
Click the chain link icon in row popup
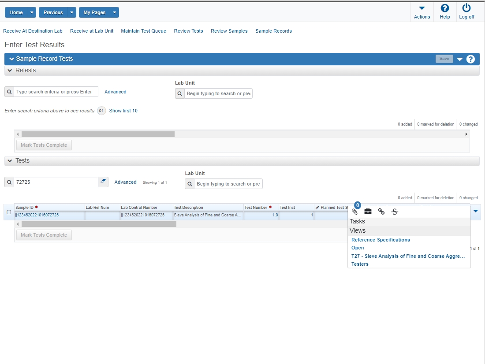[x=381, y=212]
